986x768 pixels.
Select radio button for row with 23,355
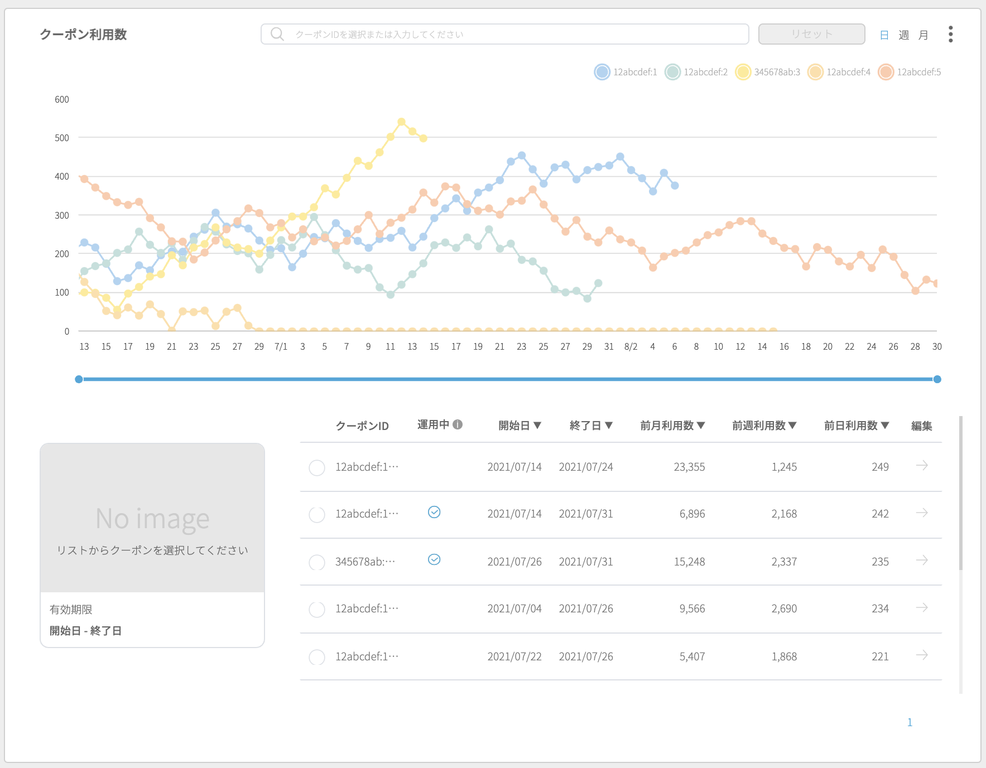coord(317,467)
